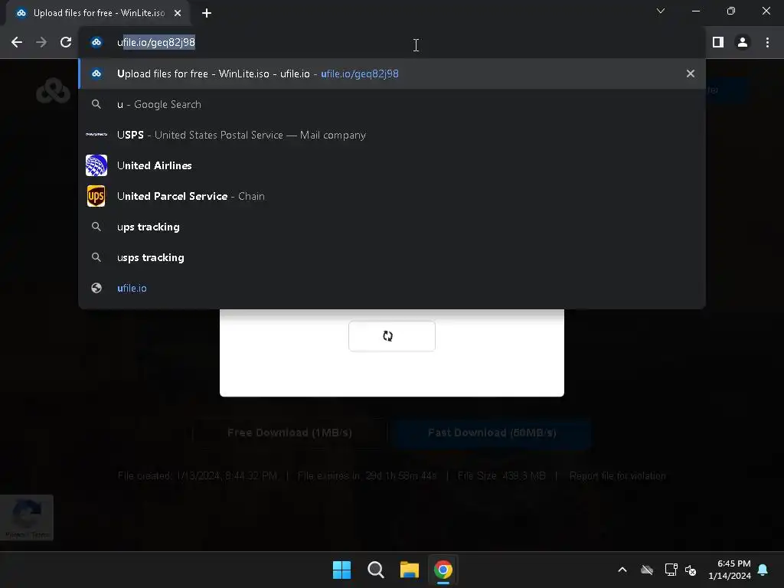Click the muted volume tray icon
This screenshot has width=784, height=588.
pyautogui.click(x=691, y=570)
